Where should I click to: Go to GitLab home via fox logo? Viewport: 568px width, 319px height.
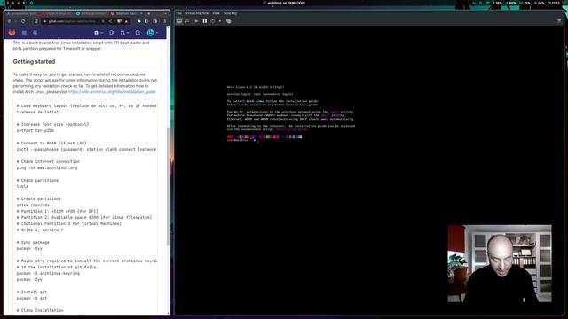pyautogui.click(x=12, y=33)
